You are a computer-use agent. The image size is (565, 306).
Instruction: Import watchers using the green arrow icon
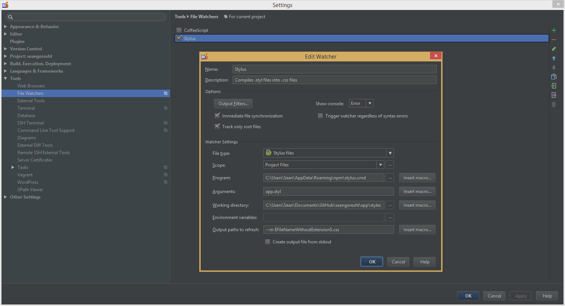[554, 86]
